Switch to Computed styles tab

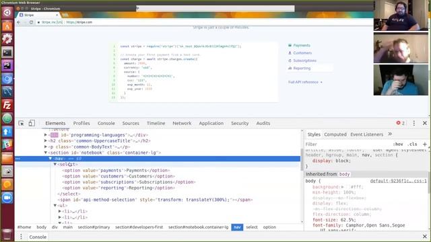click(335, 134)
